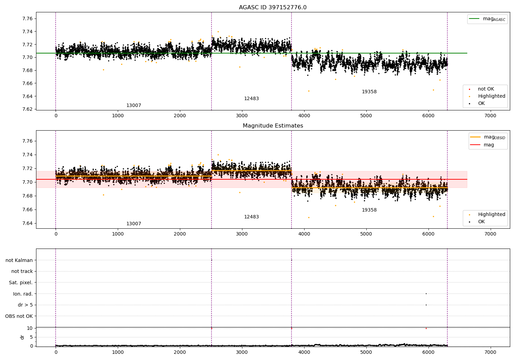The height and width of the screenshot is (360, 515).
Task: Click the 'dr > 5' axis label
Action: point(25,305)
